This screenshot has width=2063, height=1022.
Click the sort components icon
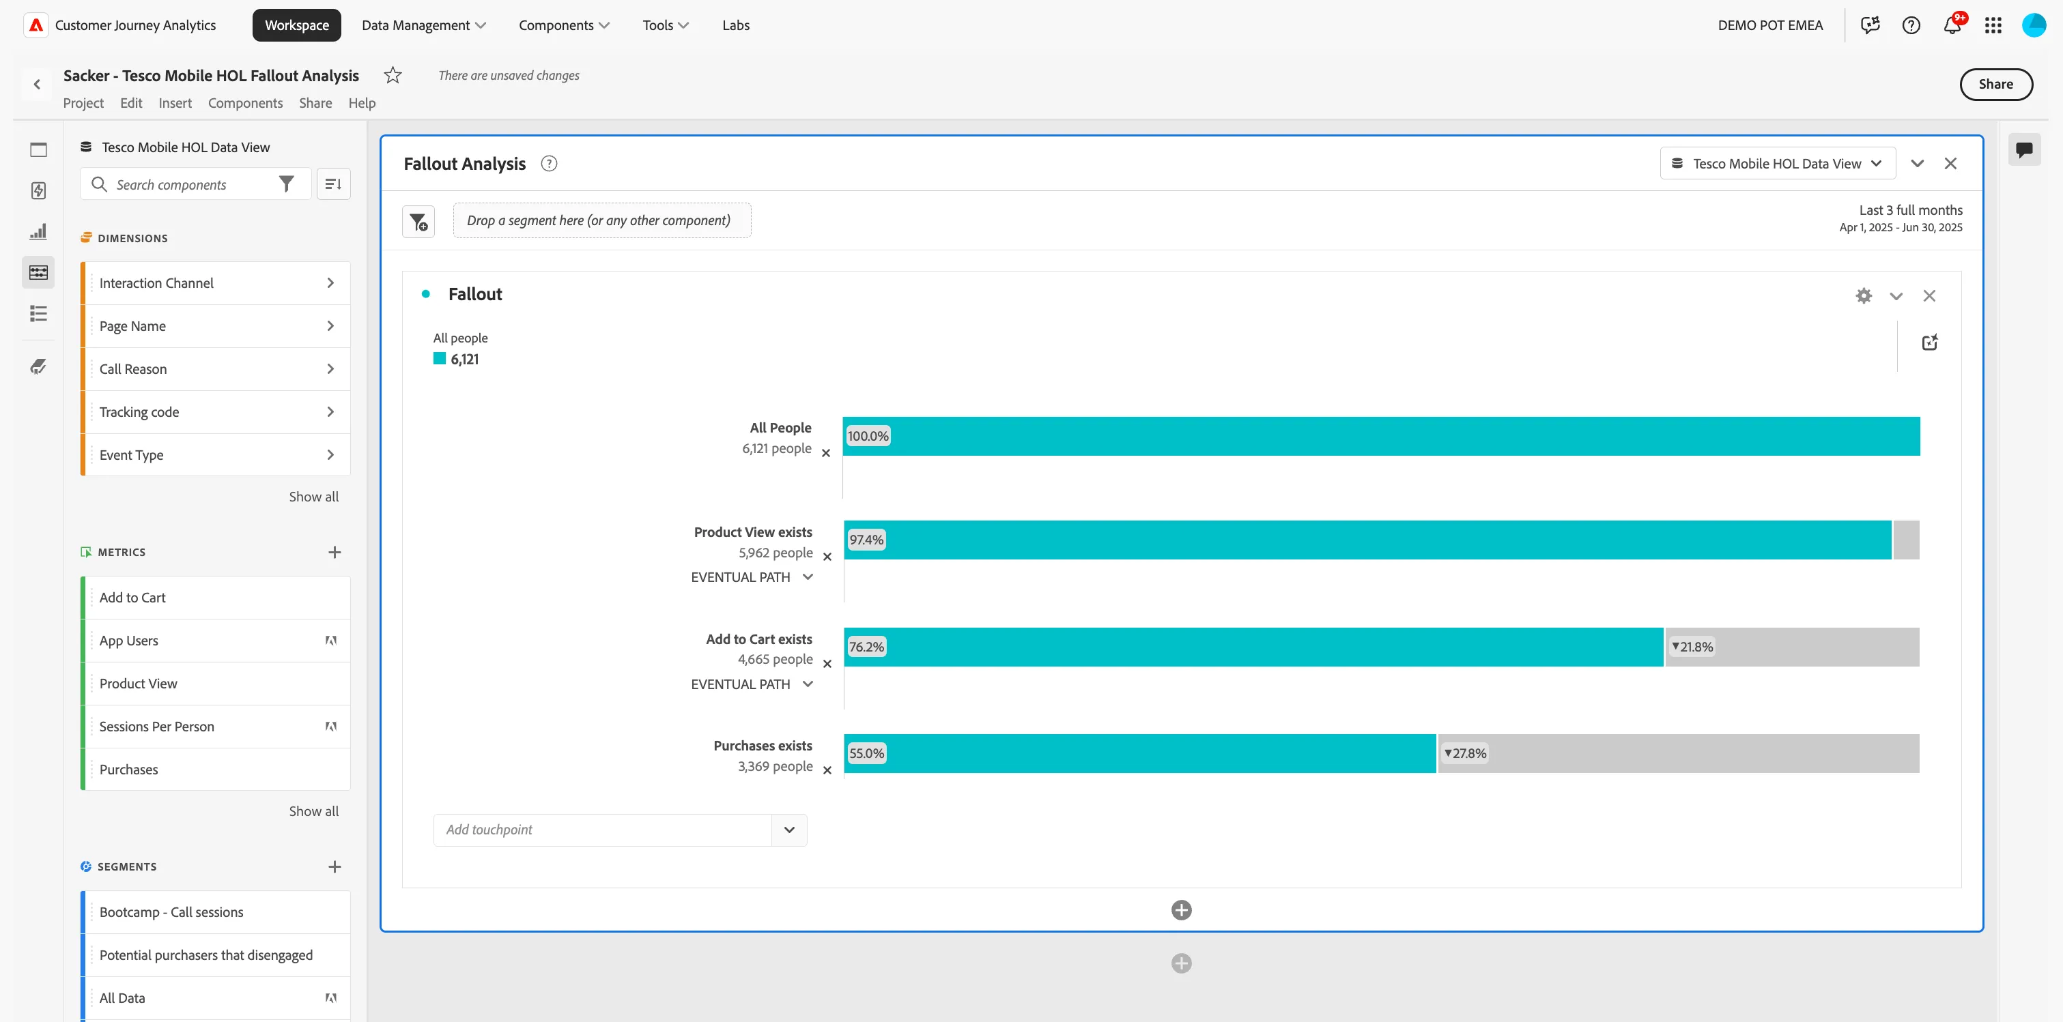coord(333,184)
